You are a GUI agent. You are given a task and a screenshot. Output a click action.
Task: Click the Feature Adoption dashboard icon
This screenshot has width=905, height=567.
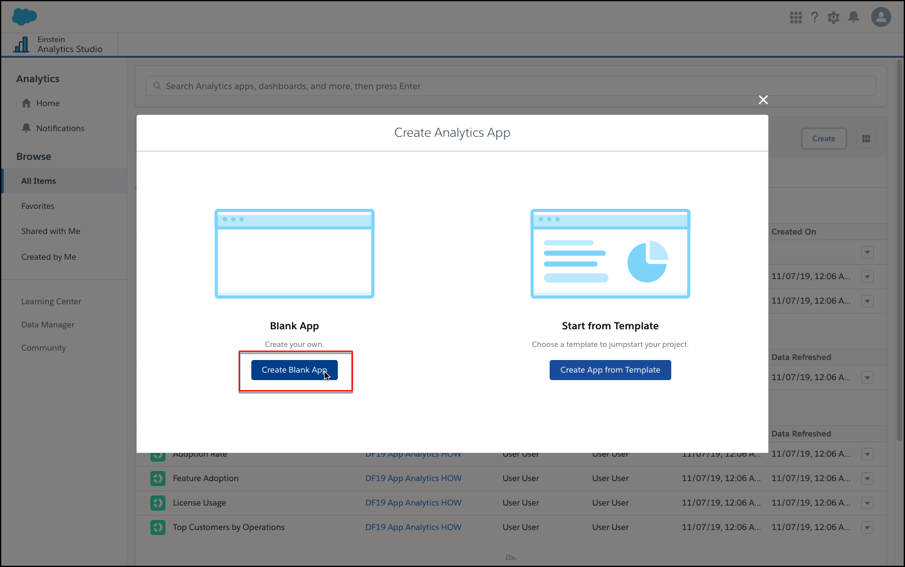pos(158,479)
